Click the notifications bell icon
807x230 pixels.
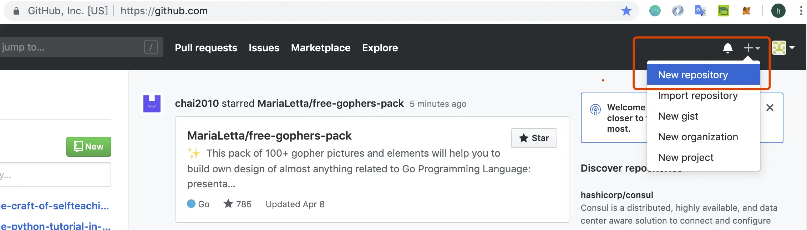pos(727,48)
